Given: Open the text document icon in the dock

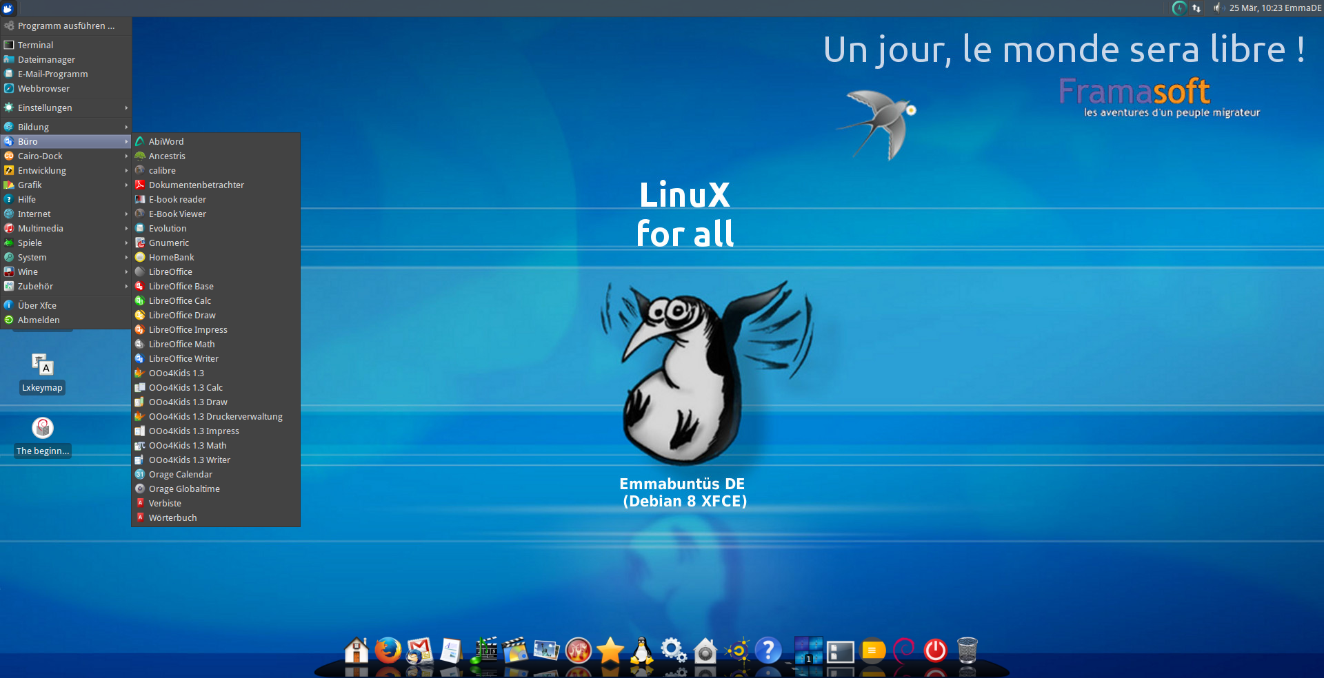Looking at the screenshot, I should tap(451, 650).
